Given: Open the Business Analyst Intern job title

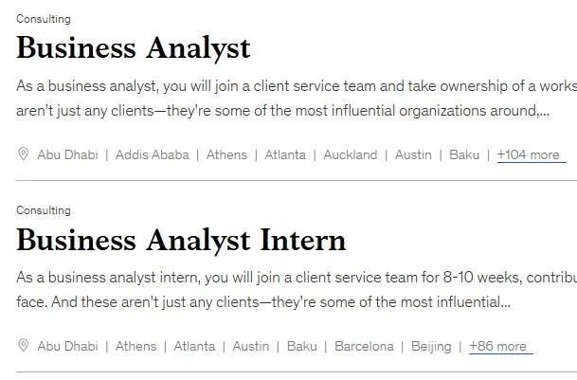Looking at the screenshot, I should pos(181,240).
